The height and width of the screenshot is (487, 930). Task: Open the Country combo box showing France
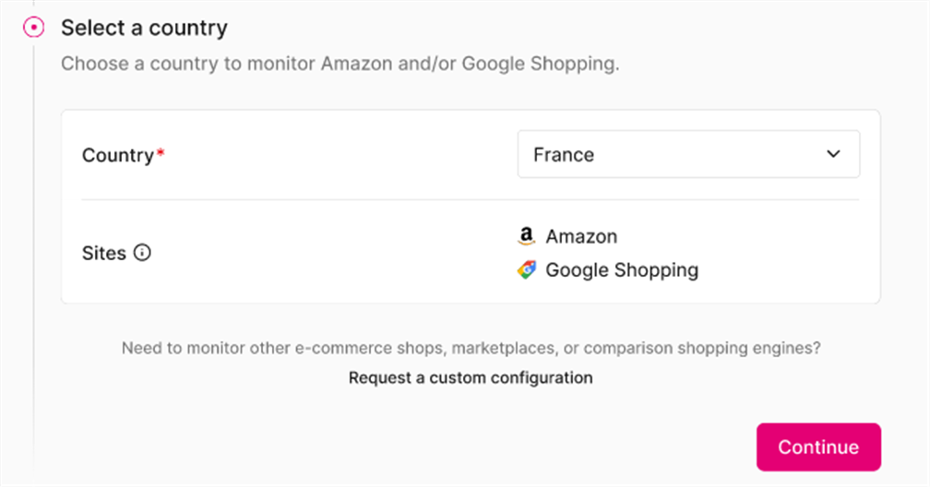(x=688, y=154)
